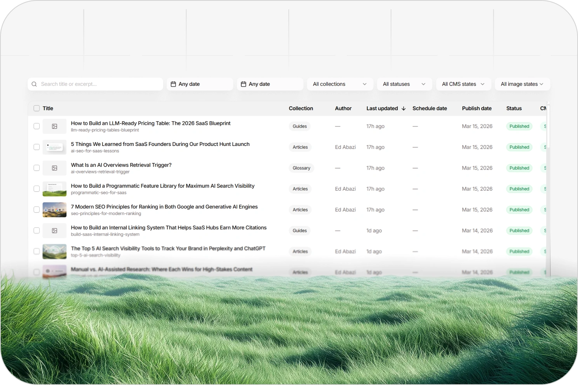Open the second Any date calendar icon
Viewport: 578px width, 385px height.
click(x=244, y=83)
